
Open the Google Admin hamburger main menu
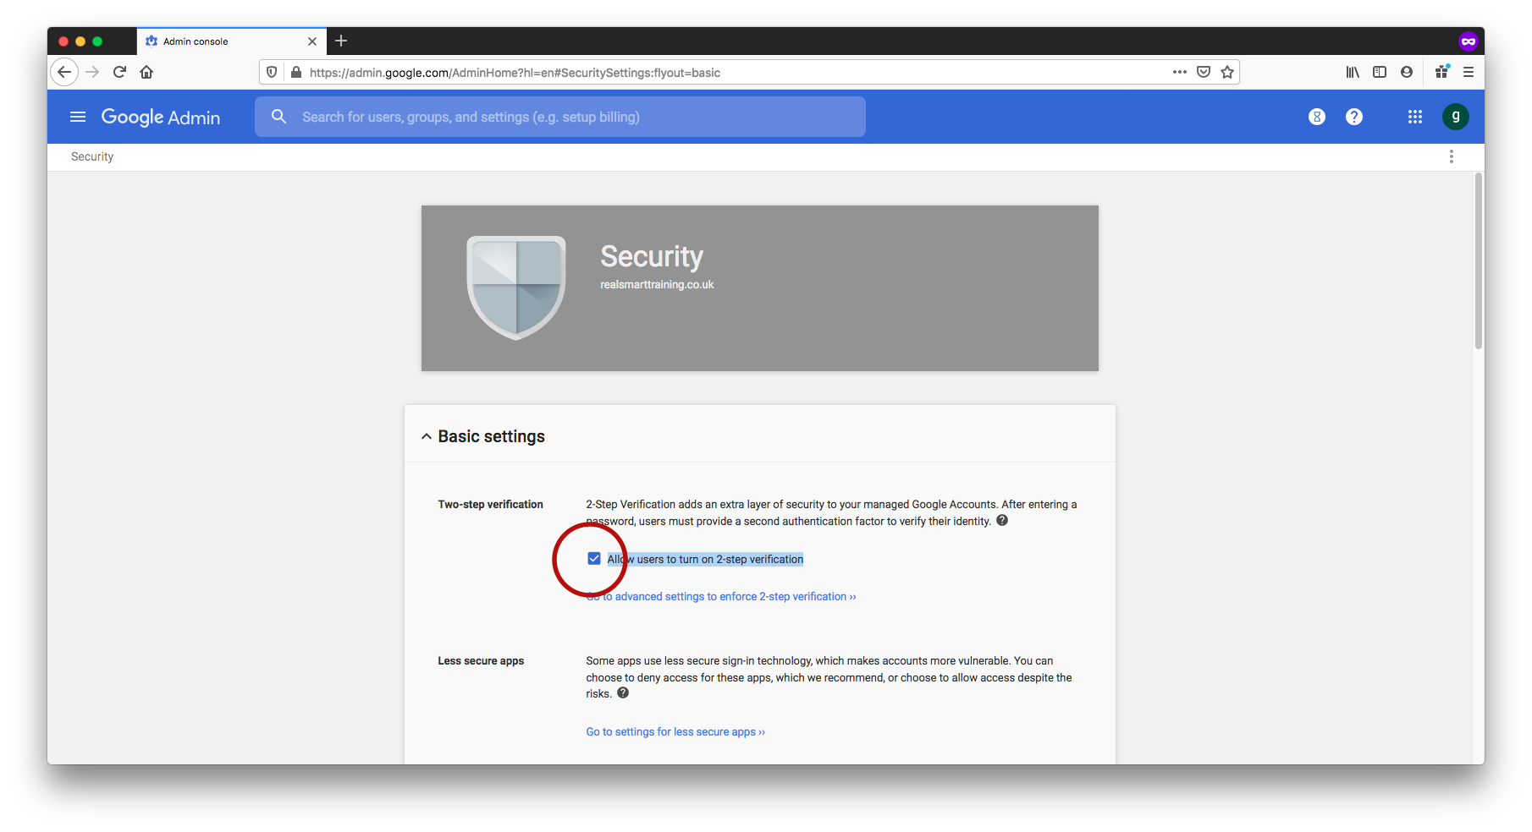pos(78,117)
